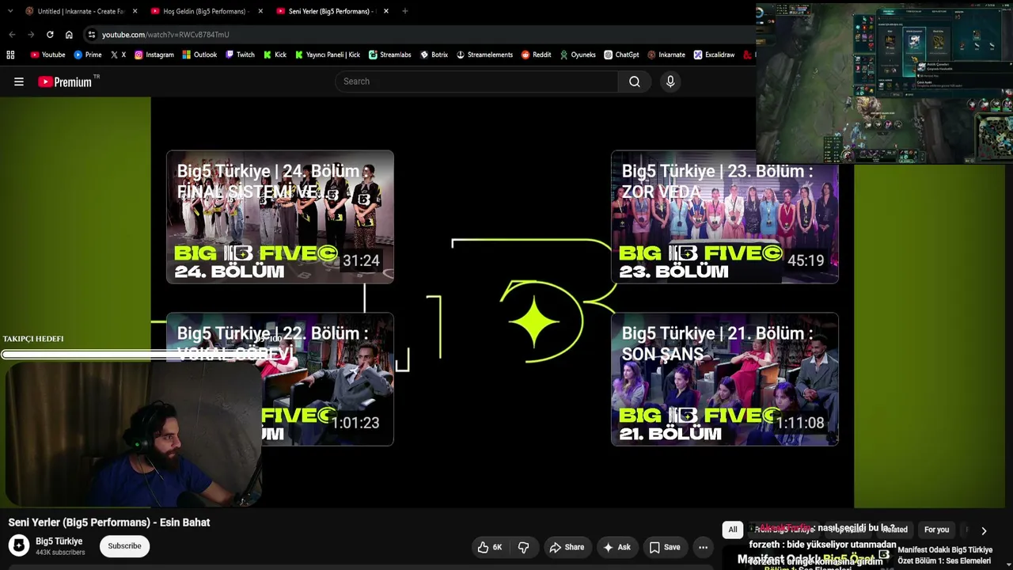Open Big5 Türkiye channel avatar

(x=19, y=545)
